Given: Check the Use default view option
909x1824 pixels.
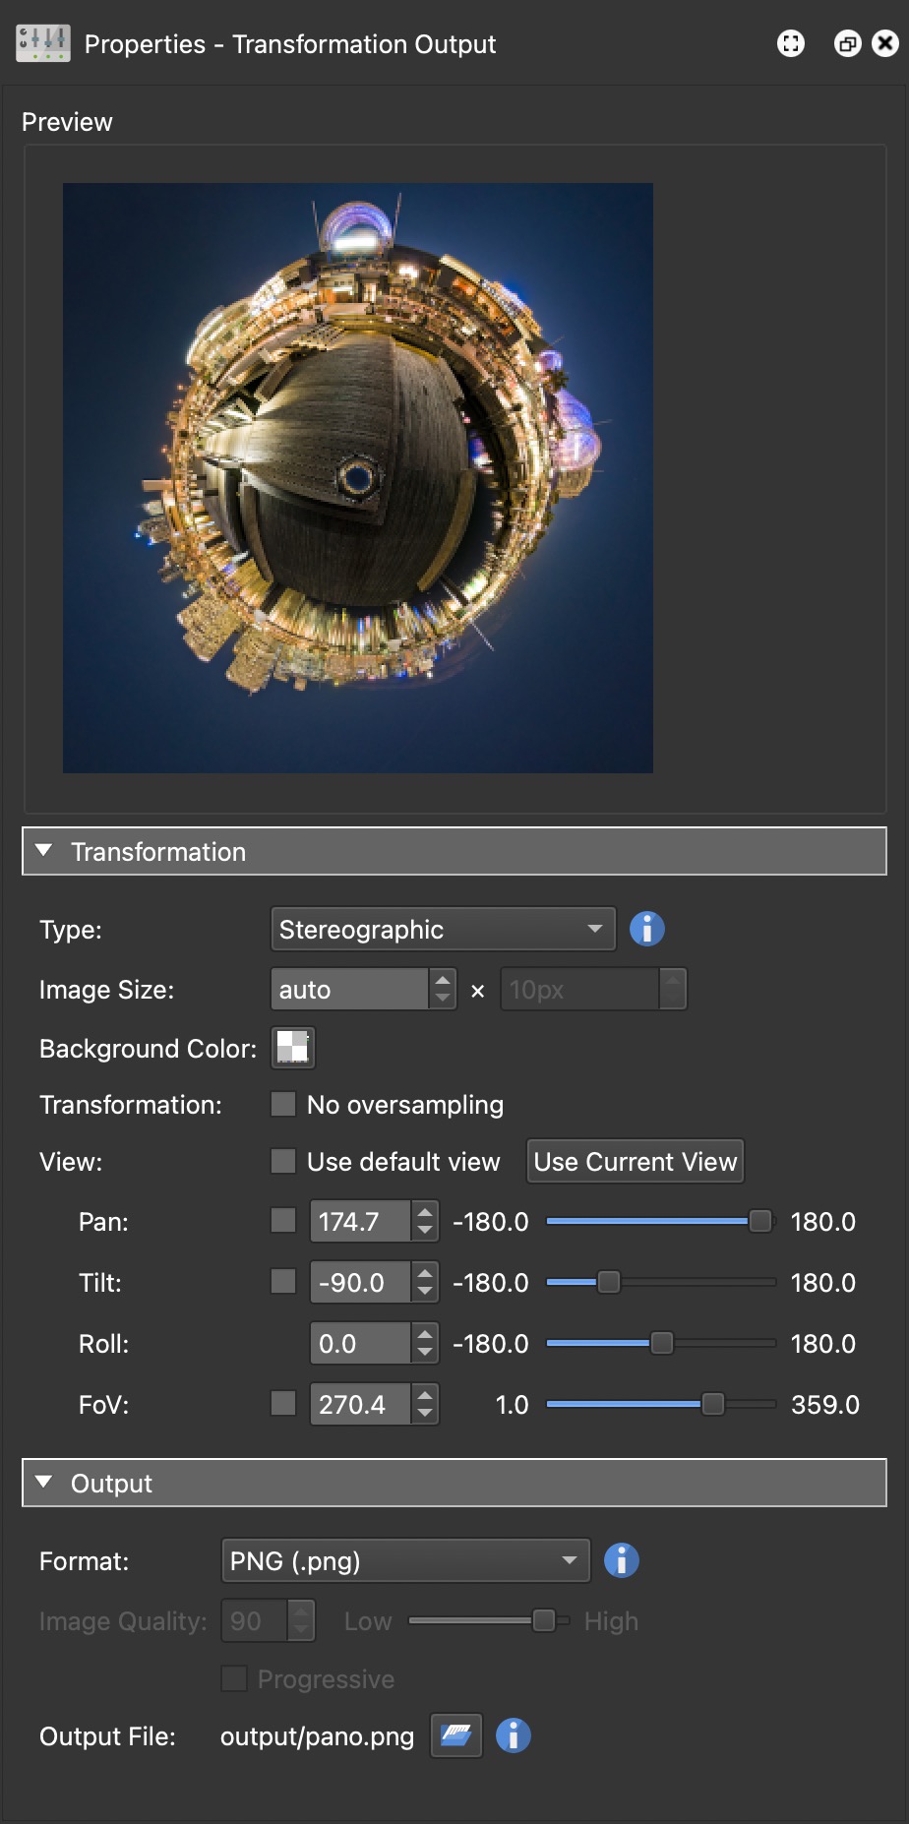Looking at the screenshot, I should click(x=283, y=1161).
